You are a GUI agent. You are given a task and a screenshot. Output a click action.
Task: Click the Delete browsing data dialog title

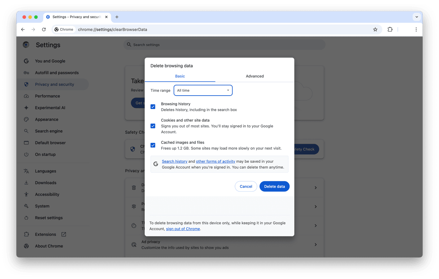171,66
